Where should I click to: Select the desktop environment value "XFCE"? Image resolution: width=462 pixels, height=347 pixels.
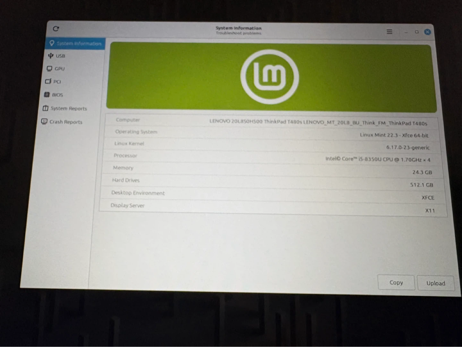[x=428, y=198]
